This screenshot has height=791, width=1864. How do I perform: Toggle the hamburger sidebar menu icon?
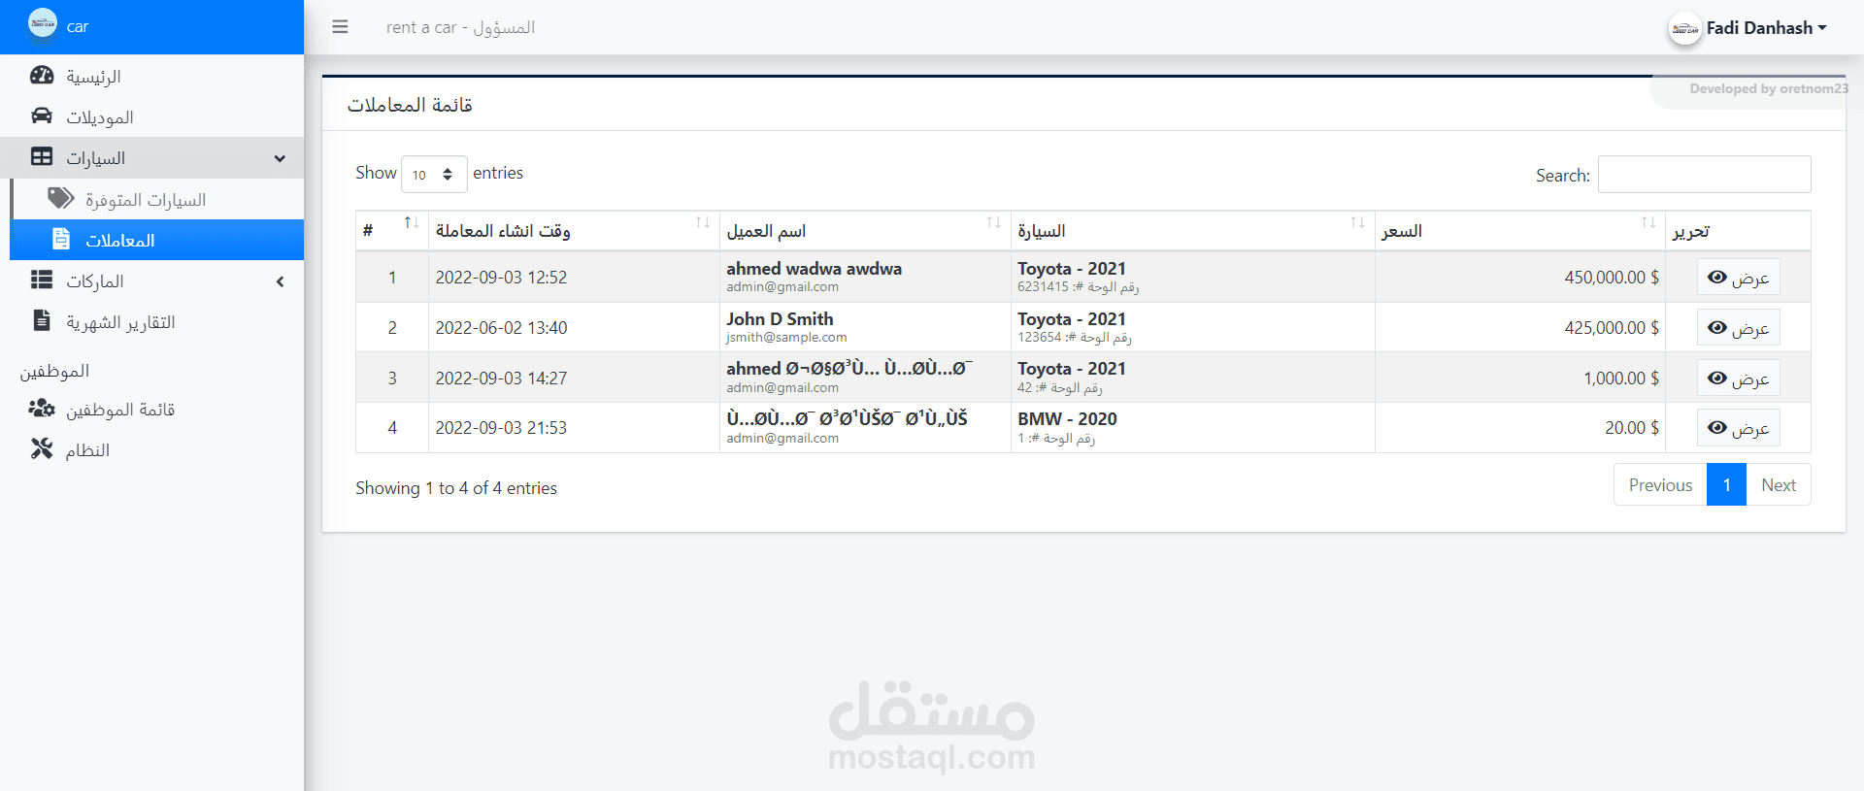[340, 27]
